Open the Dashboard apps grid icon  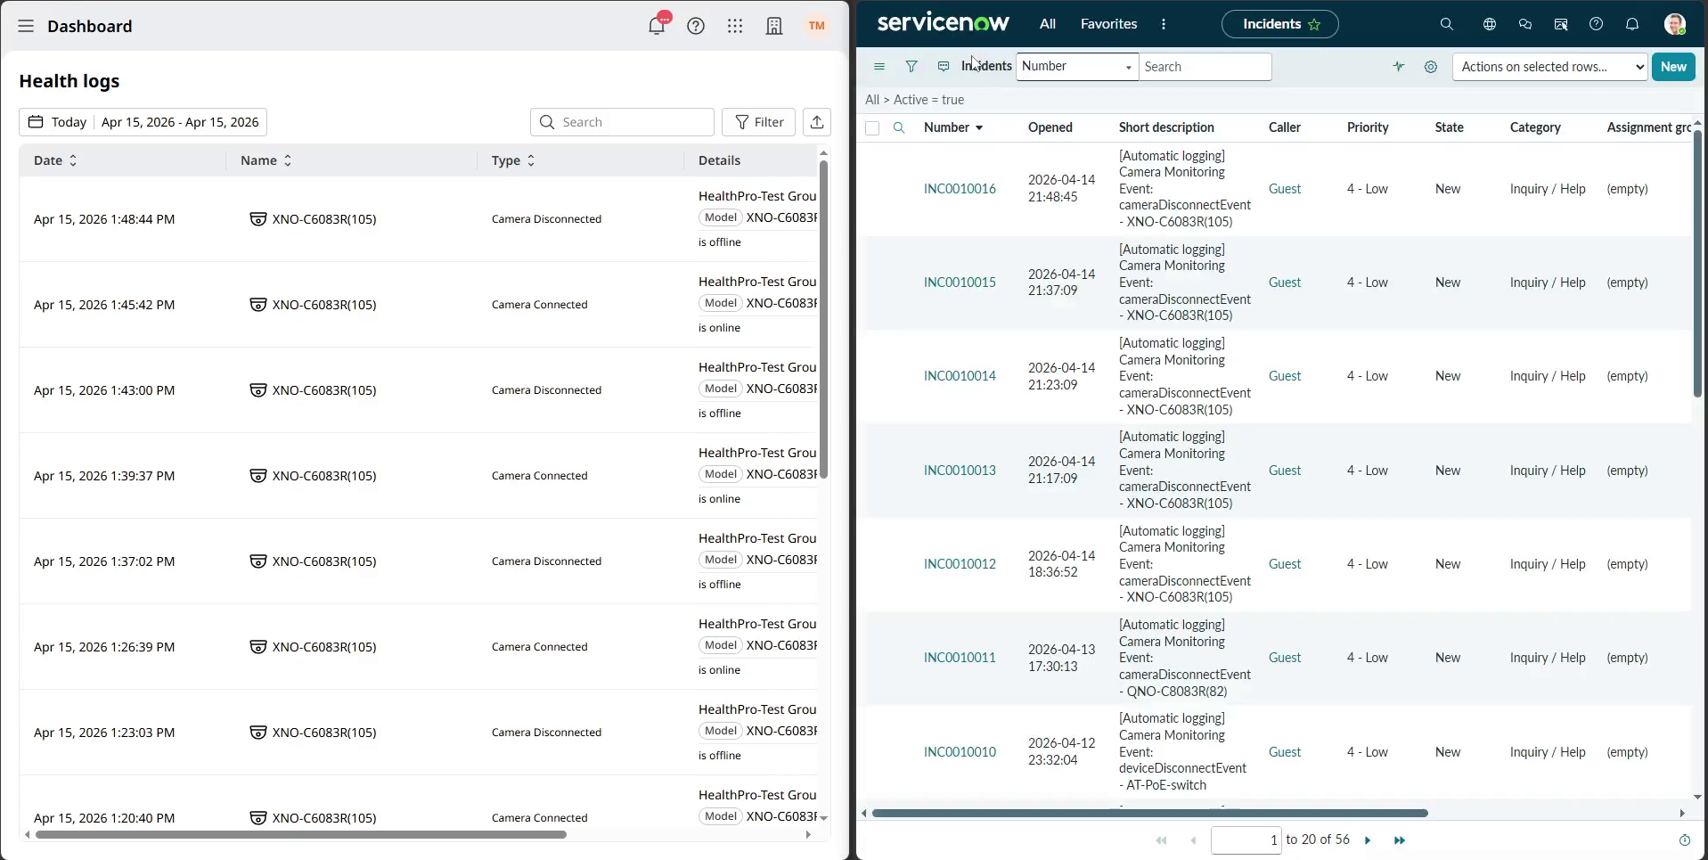point(735,26)
